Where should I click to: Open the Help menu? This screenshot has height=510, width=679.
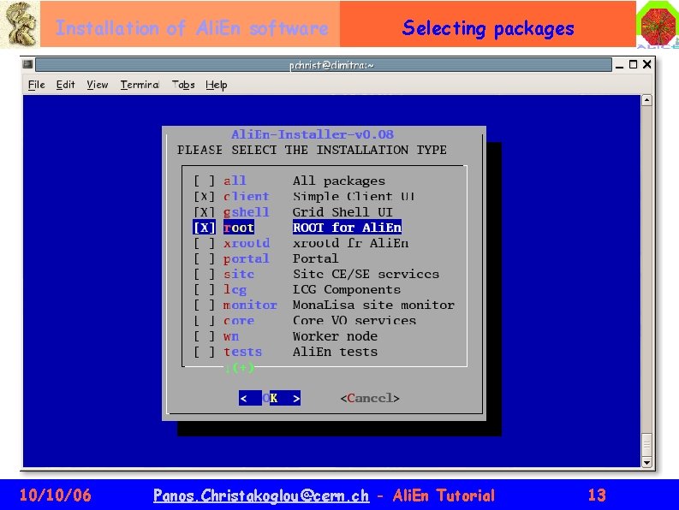[x=216, y=85]
